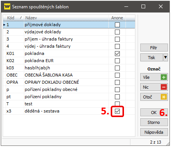Enable checkbox for výdej - úhrada faktury
Image resolution: width=171 pixels, height=147 pixels.
(x=117, y=46)
